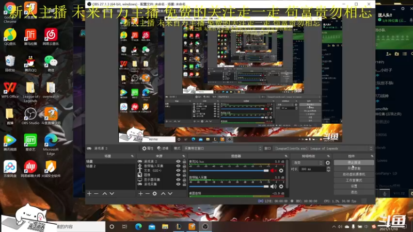Select the 场景 2 scene row
413x232 pixels.
click(110, 166)
